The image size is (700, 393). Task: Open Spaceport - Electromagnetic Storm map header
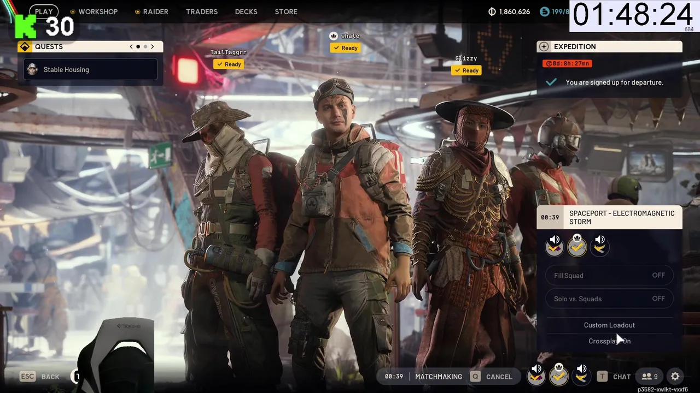coord(609,217)
